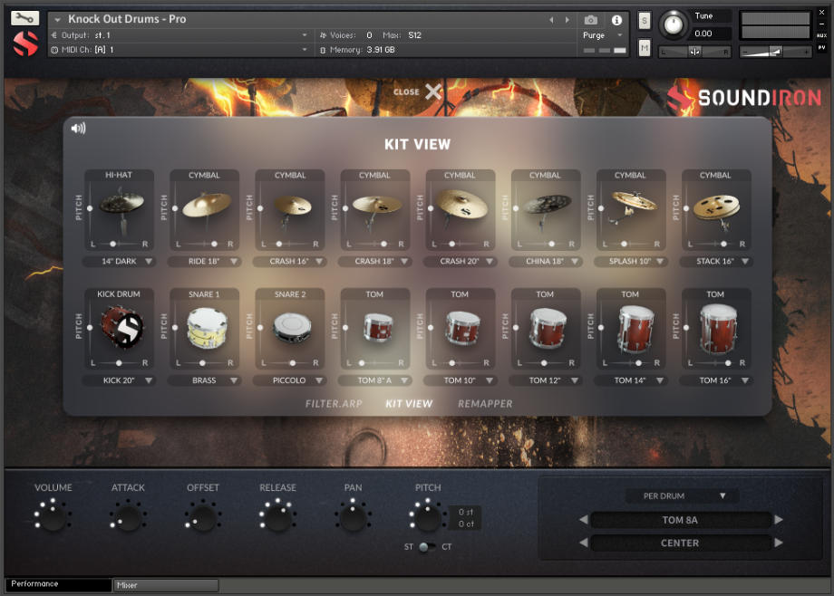The height and width of the screenshot is (596, 834).
Task: Click the speaker audition icon in Kit View
Action: [x=79, y=128]
